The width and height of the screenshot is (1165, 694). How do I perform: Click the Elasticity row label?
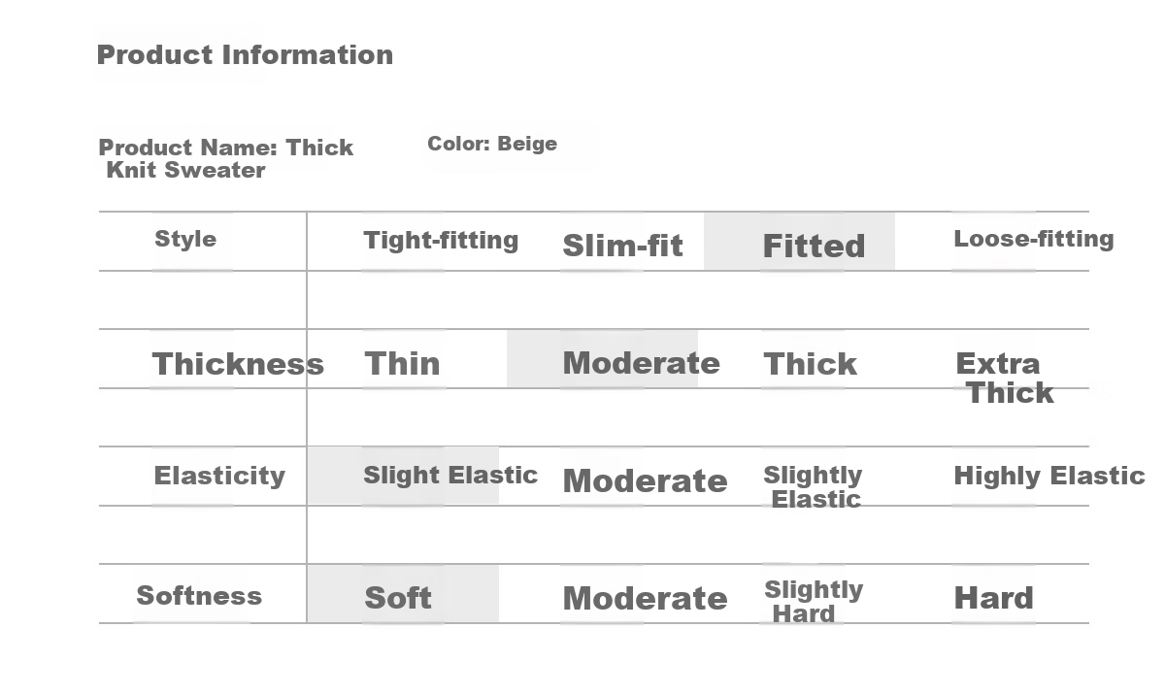pyautogui.click(x=219, y=476)
